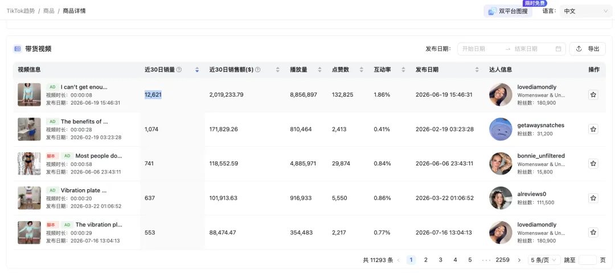
Task: Open the date range calendar icon
Action: point(559,49)
